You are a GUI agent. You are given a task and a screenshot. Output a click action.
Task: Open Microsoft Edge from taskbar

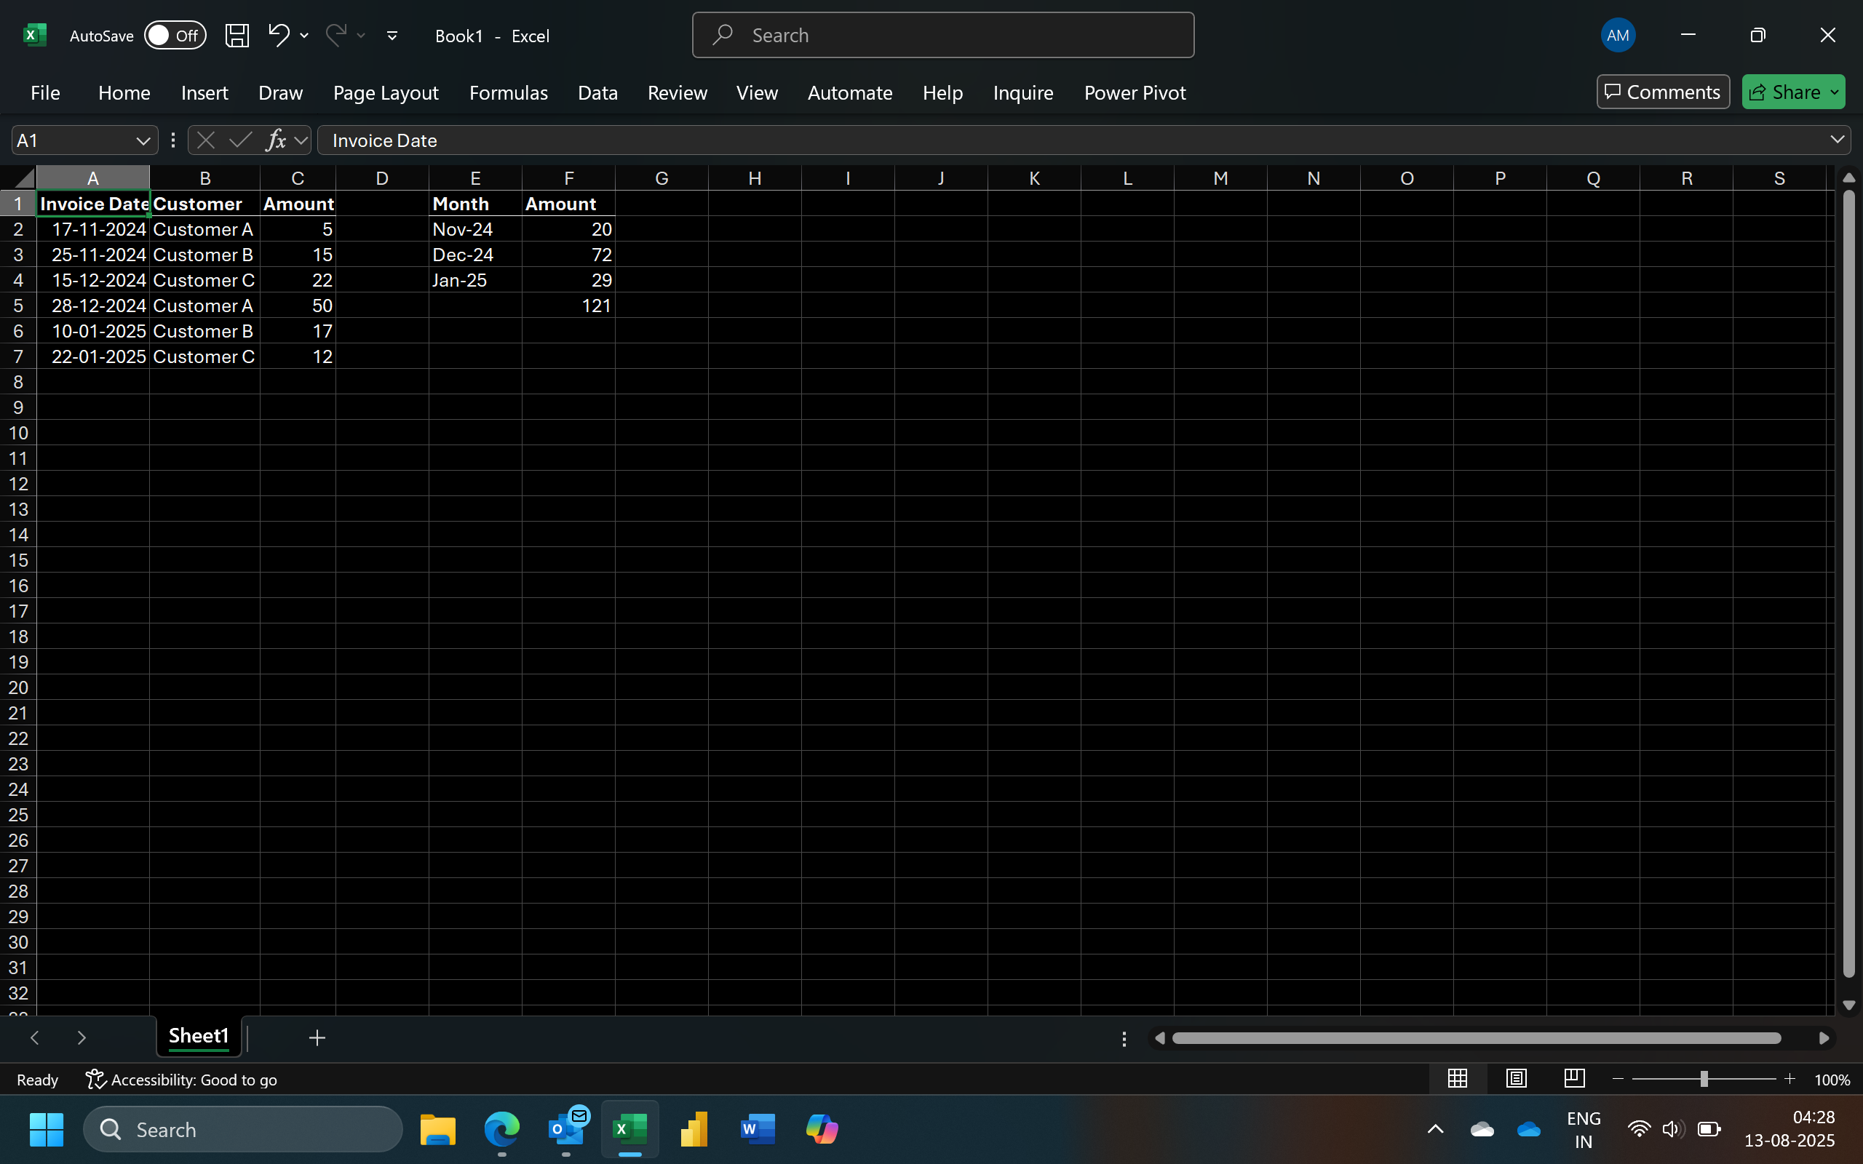click(501, 1129)
